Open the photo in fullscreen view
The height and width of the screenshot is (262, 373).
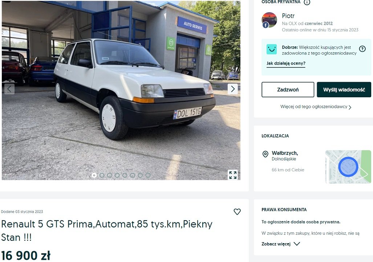pyautogui.click(x=233, y=175)
